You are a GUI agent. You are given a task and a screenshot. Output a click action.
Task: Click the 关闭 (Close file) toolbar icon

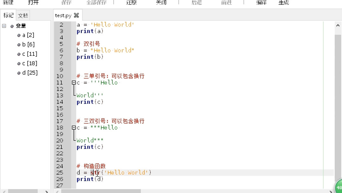161,2
